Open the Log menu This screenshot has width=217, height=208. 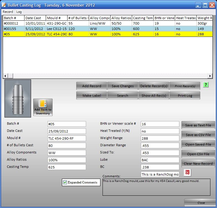[19, 12]
